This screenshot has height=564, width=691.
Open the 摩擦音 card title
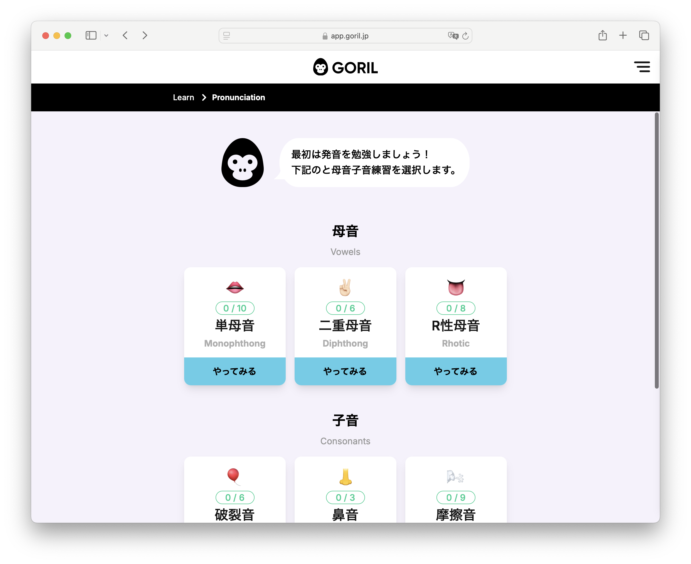coord(456,515)
